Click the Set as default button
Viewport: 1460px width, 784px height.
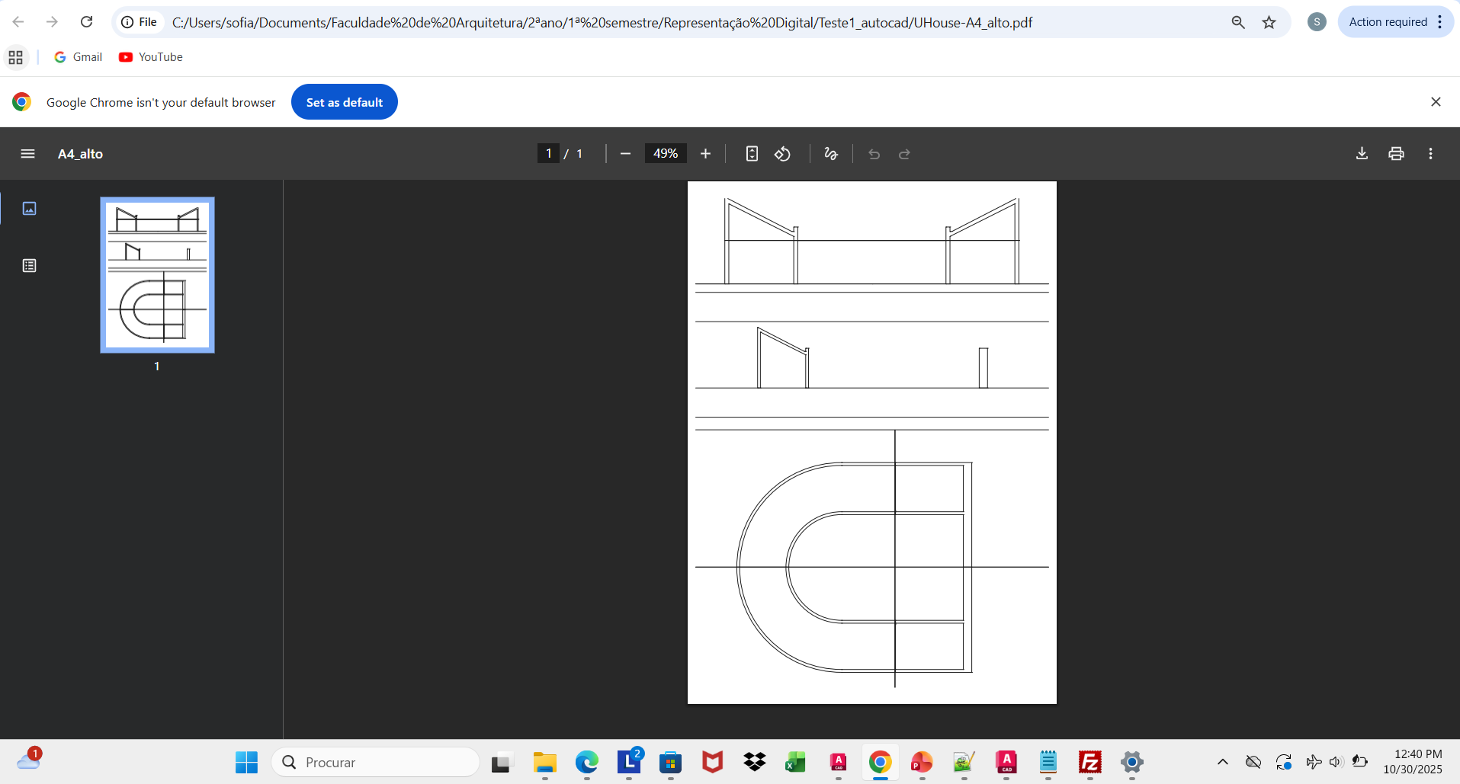pyautogui.click(x=344, y=102)
